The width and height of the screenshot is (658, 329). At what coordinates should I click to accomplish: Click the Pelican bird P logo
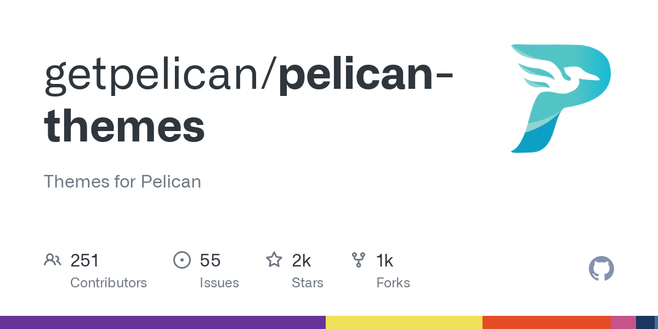[560, 98]
